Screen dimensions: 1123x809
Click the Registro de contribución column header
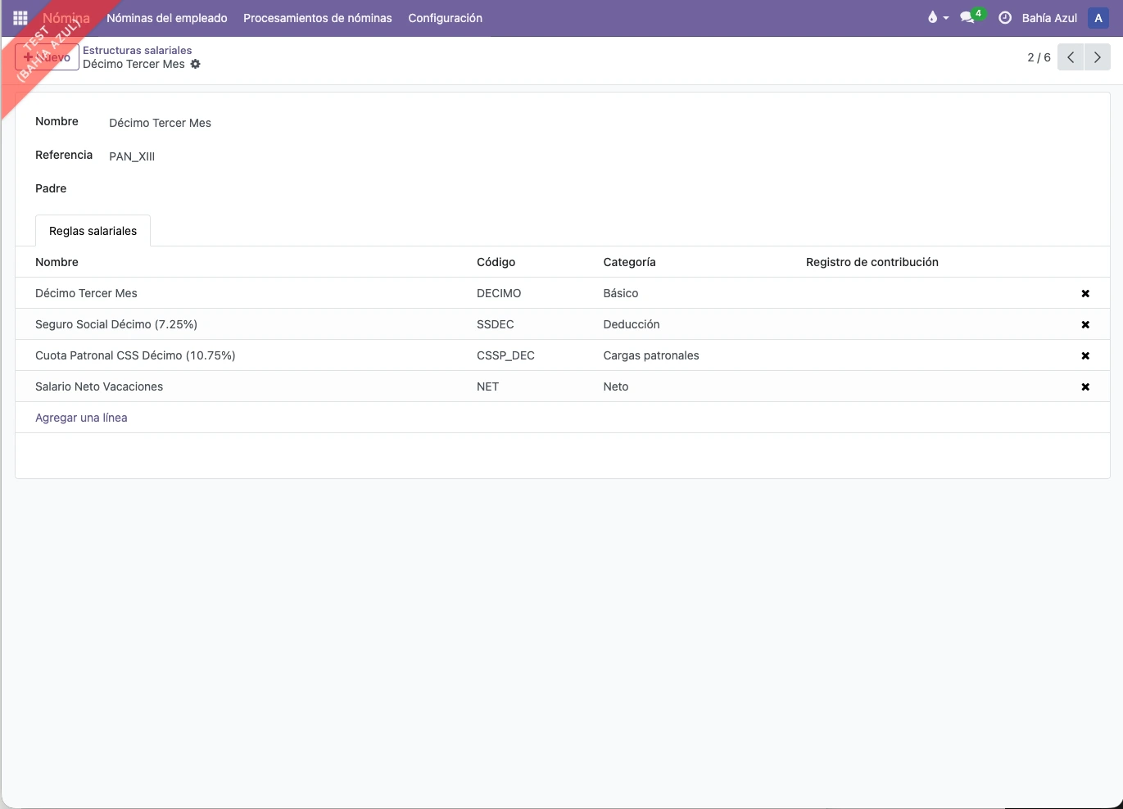coord(872,262)
